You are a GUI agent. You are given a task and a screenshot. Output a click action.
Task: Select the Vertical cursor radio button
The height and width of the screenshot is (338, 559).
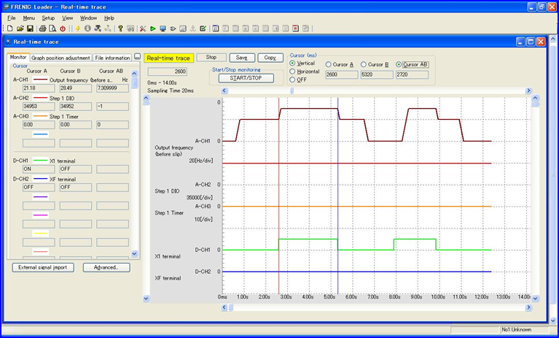pyautogui.click(x=293, y=64)
